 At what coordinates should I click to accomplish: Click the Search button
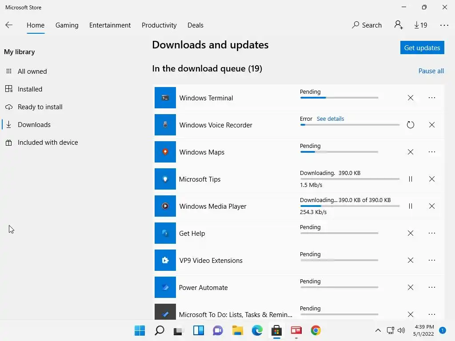[367, 25]
